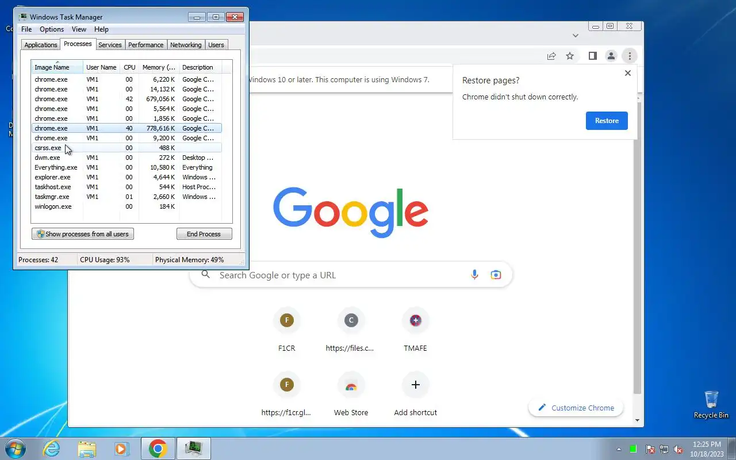This screenshot has height=460, width=736.
Task: Click Task Manager taskbar icon
Action: (194, 448)
